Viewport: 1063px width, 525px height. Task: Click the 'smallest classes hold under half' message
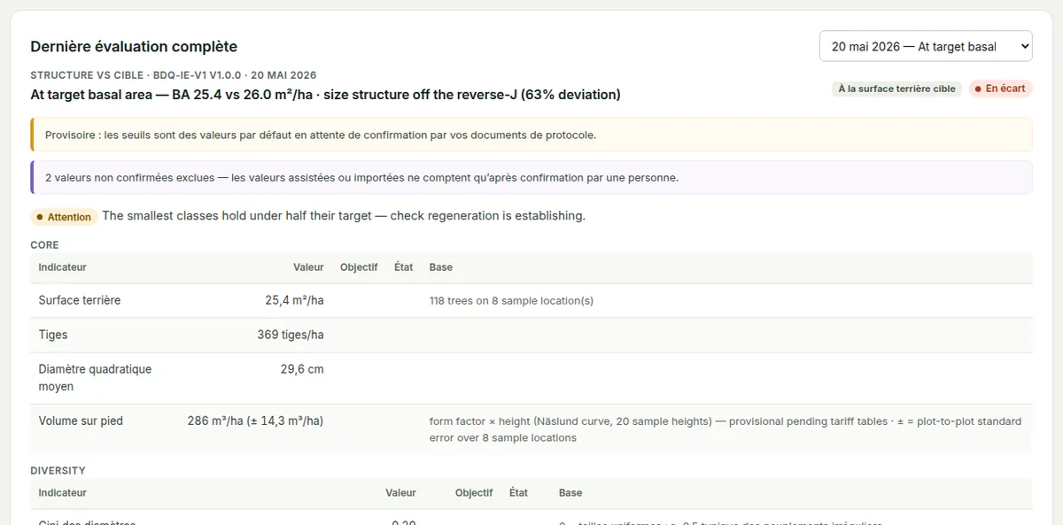[x=344, y=216]
